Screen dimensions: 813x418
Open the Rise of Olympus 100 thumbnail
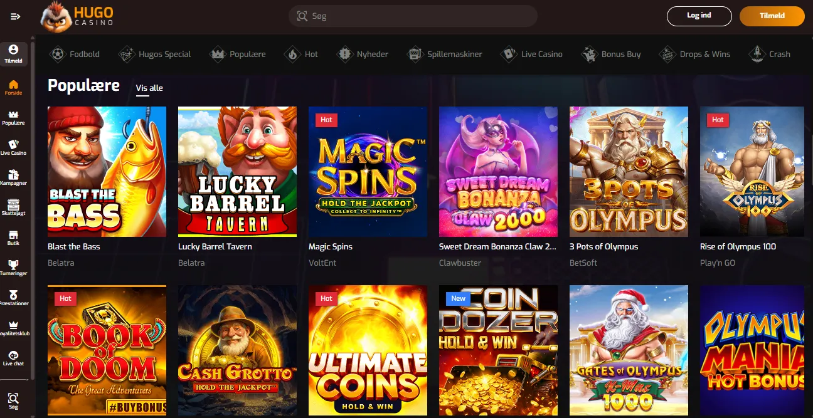tap(752, 172)
